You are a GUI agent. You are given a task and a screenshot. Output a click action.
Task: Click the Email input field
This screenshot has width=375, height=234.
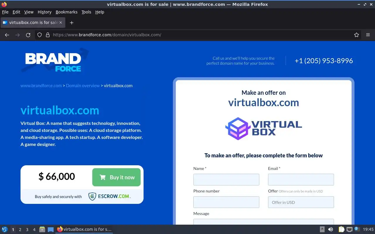tap(301, 180)
